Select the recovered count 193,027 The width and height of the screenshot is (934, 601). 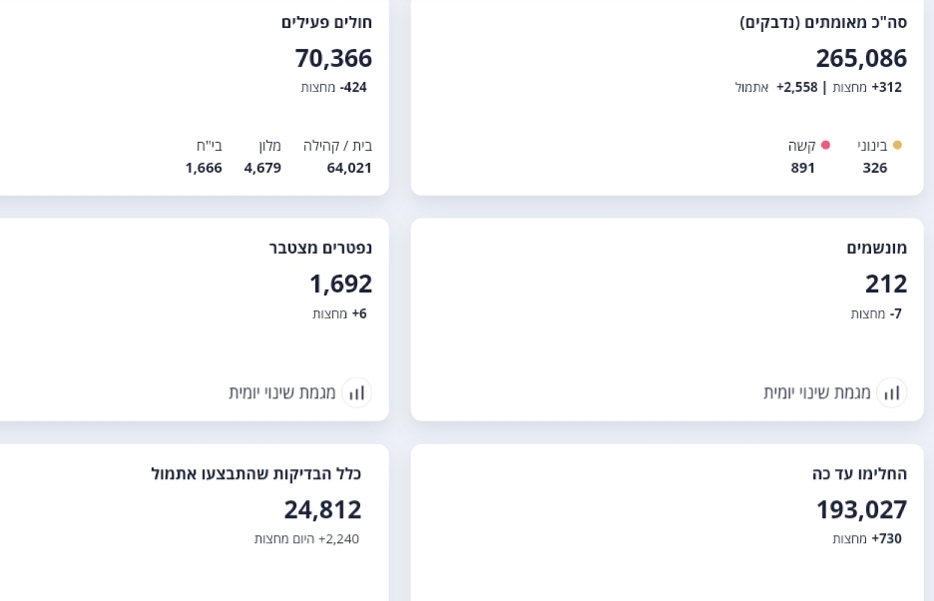[861, 509]
